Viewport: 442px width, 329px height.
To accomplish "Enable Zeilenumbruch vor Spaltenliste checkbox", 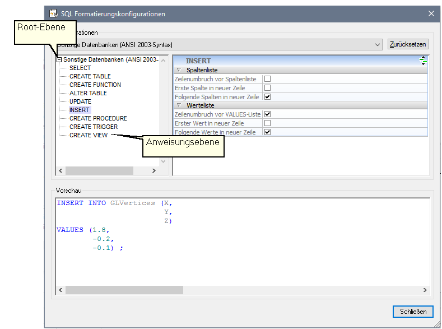I will [x=267, y=79].
